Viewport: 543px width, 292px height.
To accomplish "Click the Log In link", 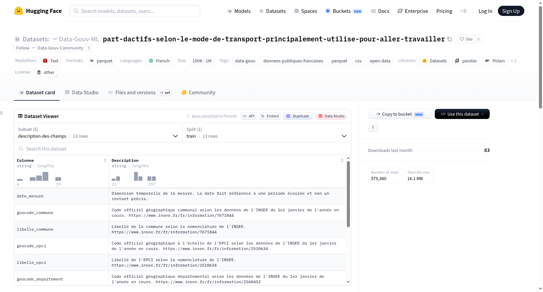I will 485,11.
